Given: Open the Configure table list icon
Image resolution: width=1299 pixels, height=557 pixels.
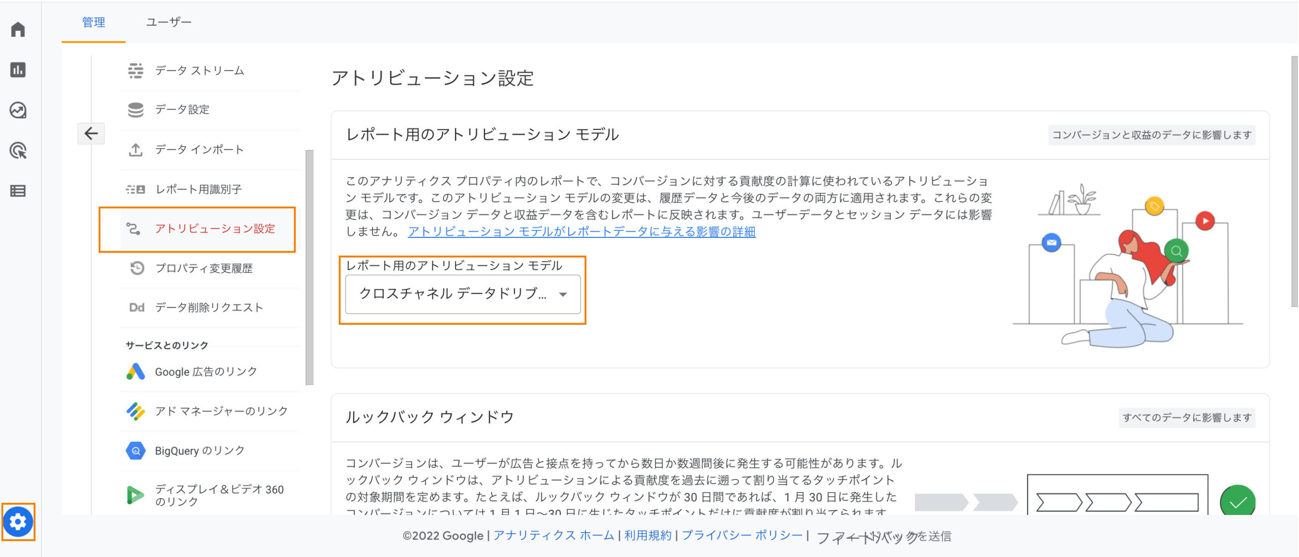Looking at the screenshot, I should click(18, 191).
